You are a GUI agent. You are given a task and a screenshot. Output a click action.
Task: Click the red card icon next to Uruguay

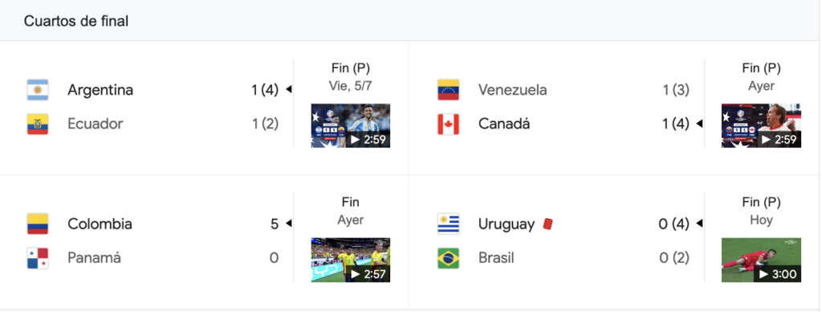pos(547,224)
